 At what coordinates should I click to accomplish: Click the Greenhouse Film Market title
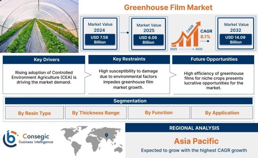168,7
